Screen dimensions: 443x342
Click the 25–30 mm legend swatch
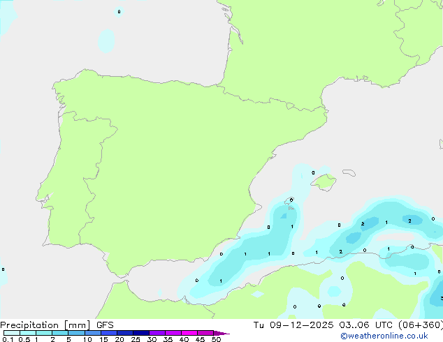coord(140,333)
